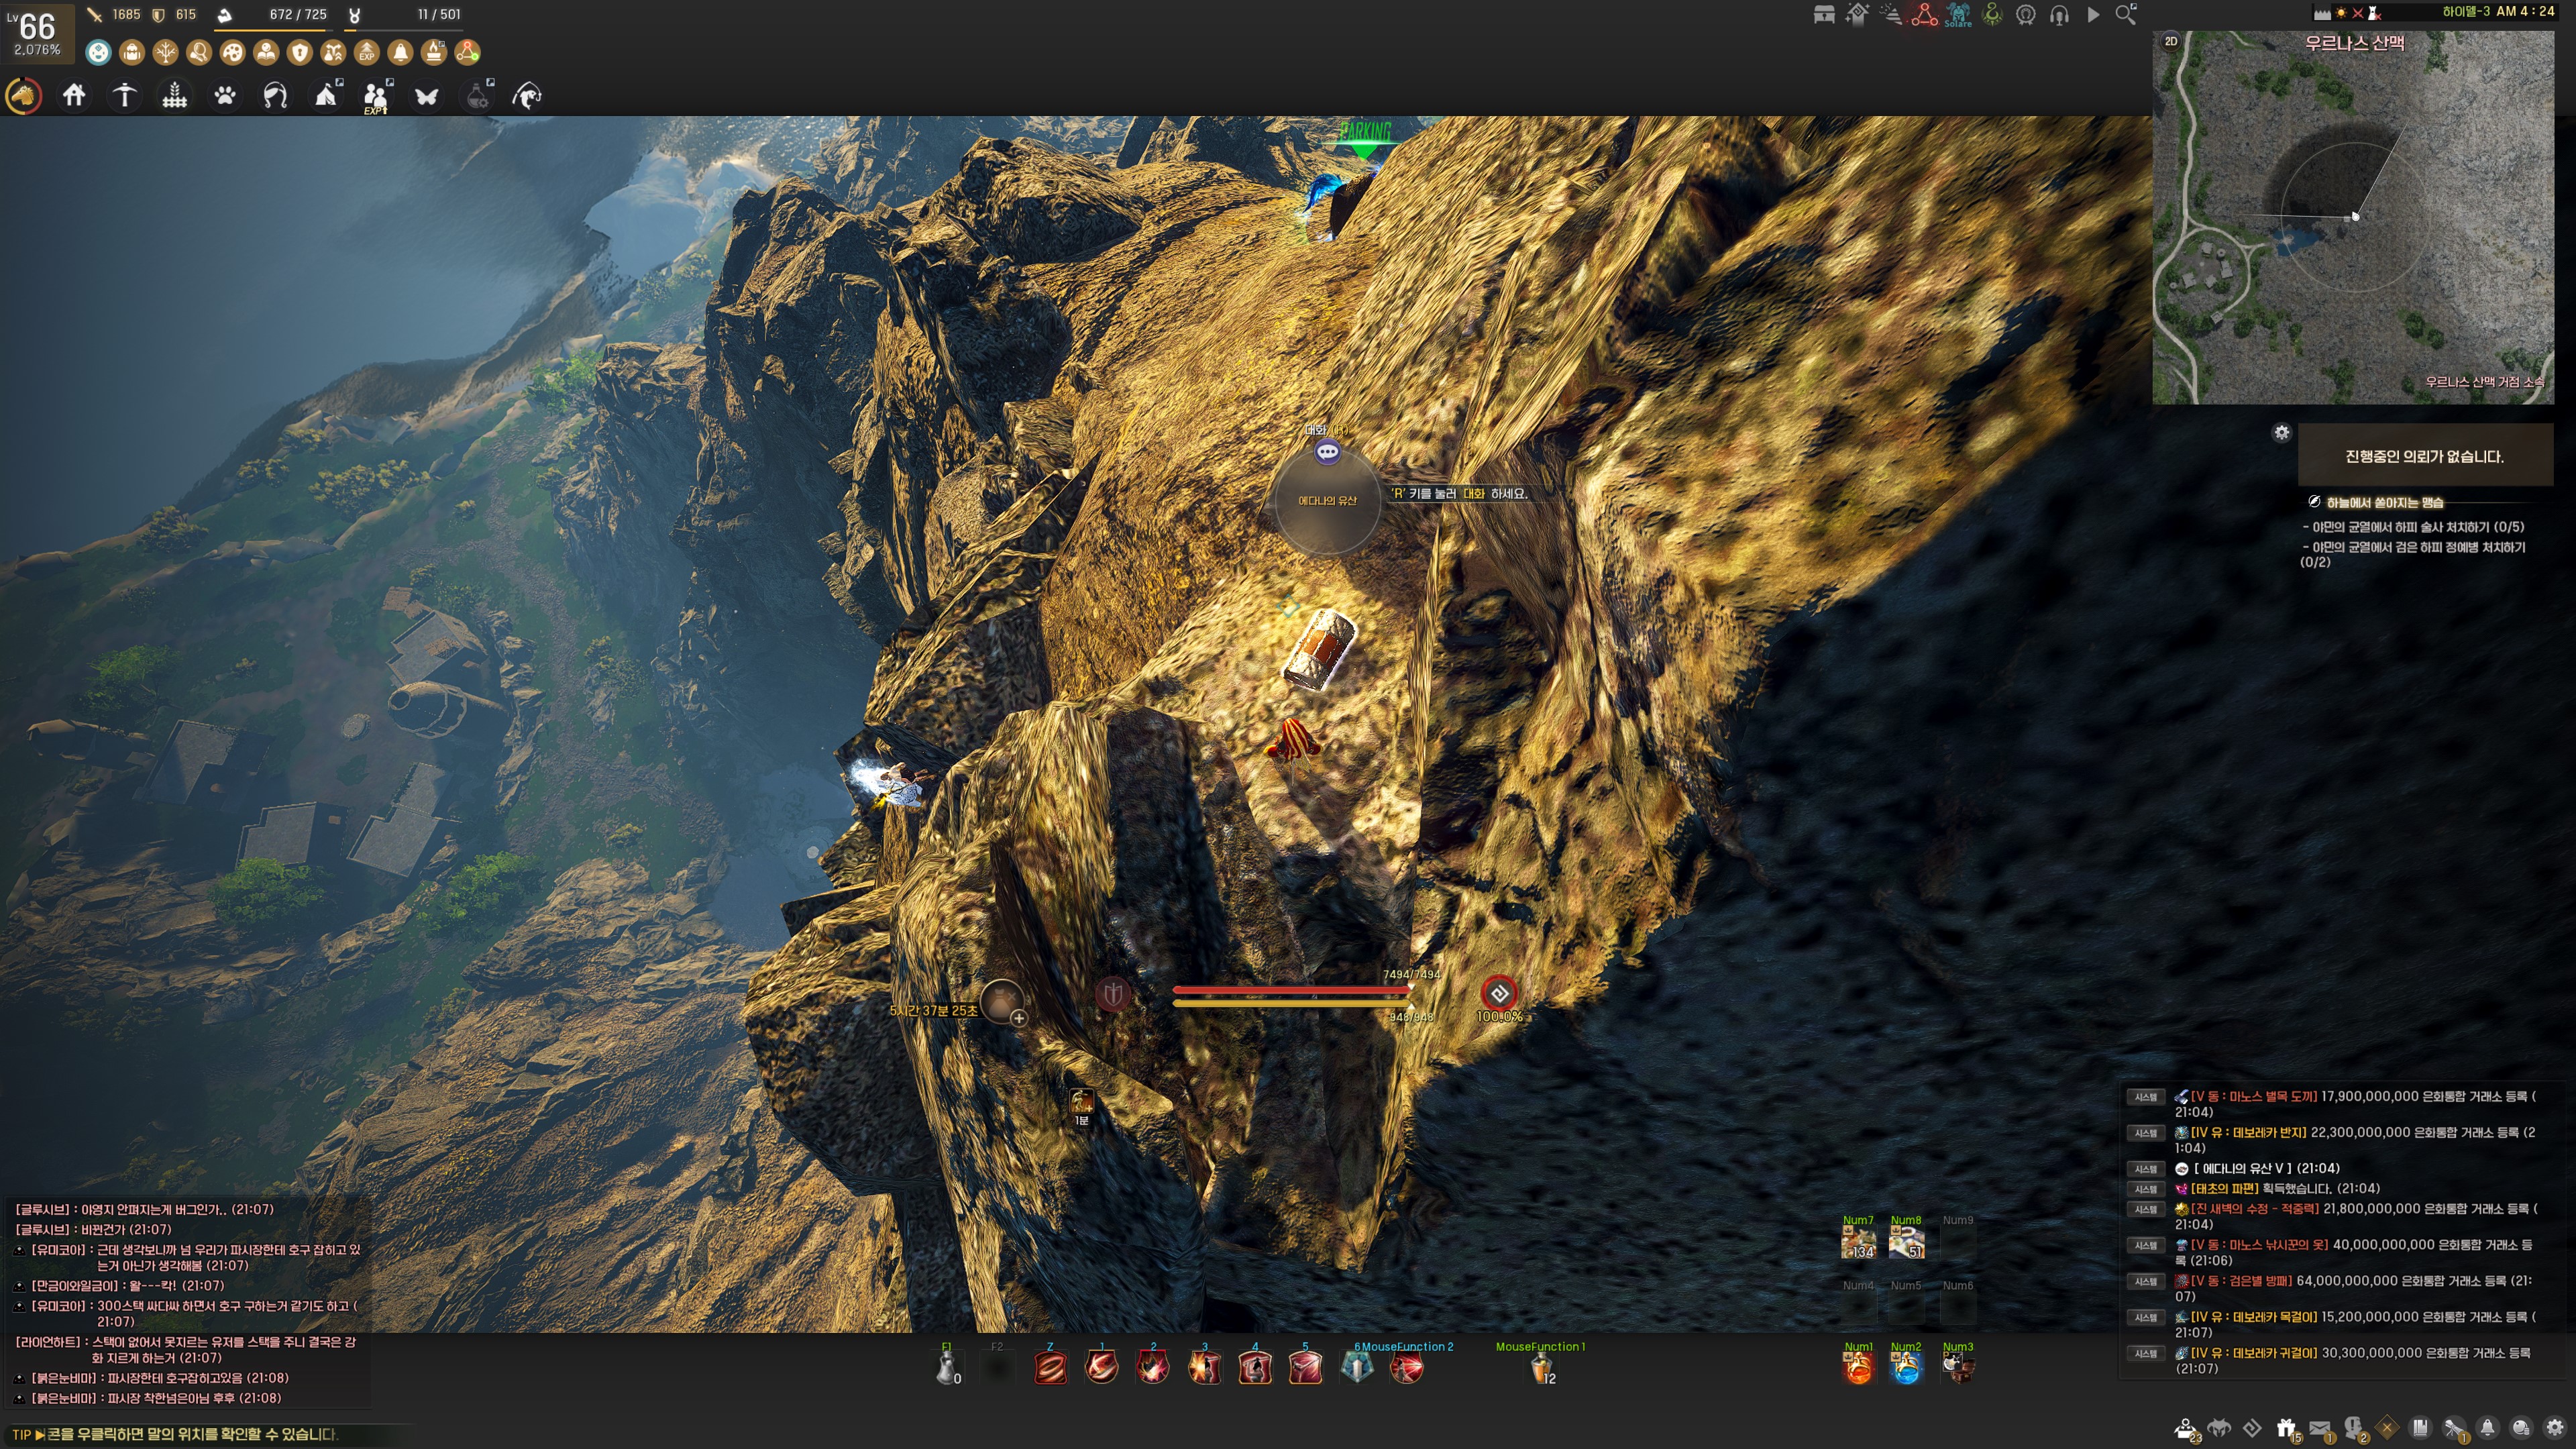Click the horse mount icon
The height and width of the screenshot is (1449, 2576).
(x=23, y=96)
